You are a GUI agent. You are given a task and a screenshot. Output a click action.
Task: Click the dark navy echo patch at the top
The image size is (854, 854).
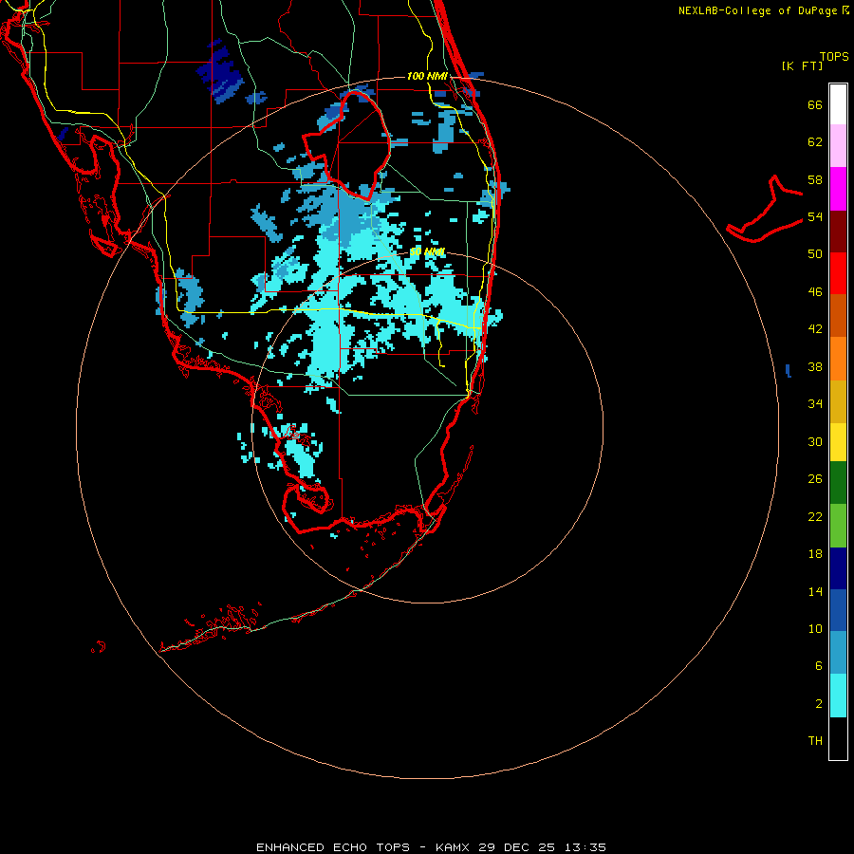(x=222, y=71)
